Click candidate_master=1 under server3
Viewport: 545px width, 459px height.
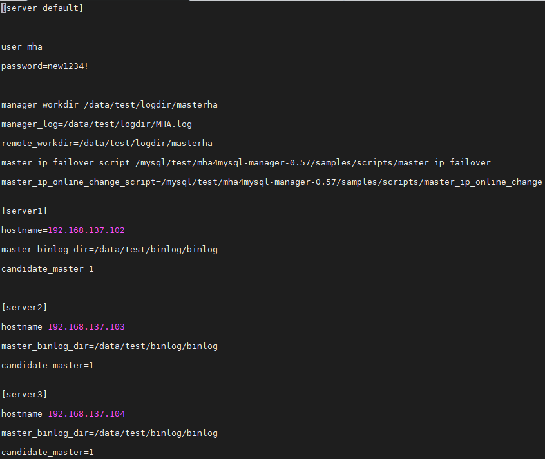pyautogui.click(x=47, y=453)
